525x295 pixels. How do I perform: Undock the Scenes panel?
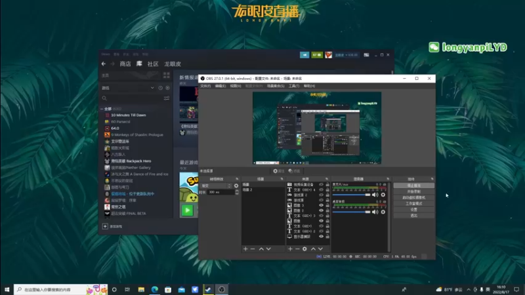click(282, 179)
